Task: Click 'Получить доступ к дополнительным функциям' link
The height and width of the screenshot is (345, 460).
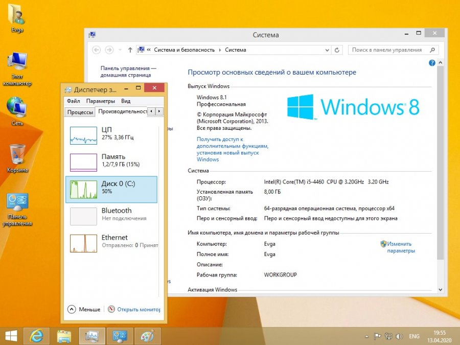Action: click(233, 149)
